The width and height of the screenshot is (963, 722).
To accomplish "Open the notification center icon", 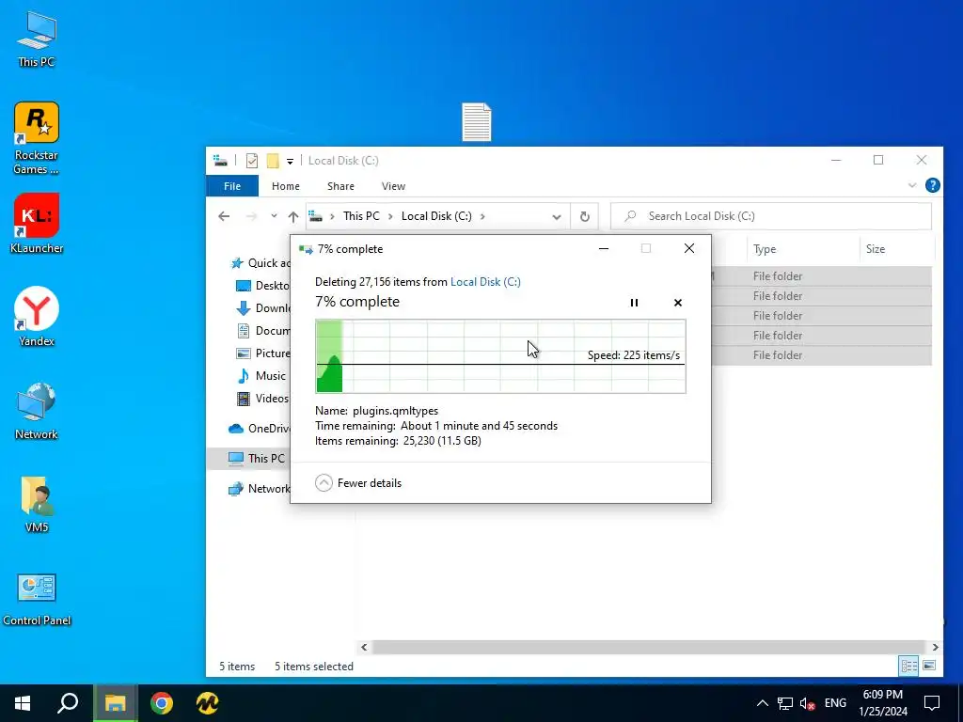I will tap(932, 703).
